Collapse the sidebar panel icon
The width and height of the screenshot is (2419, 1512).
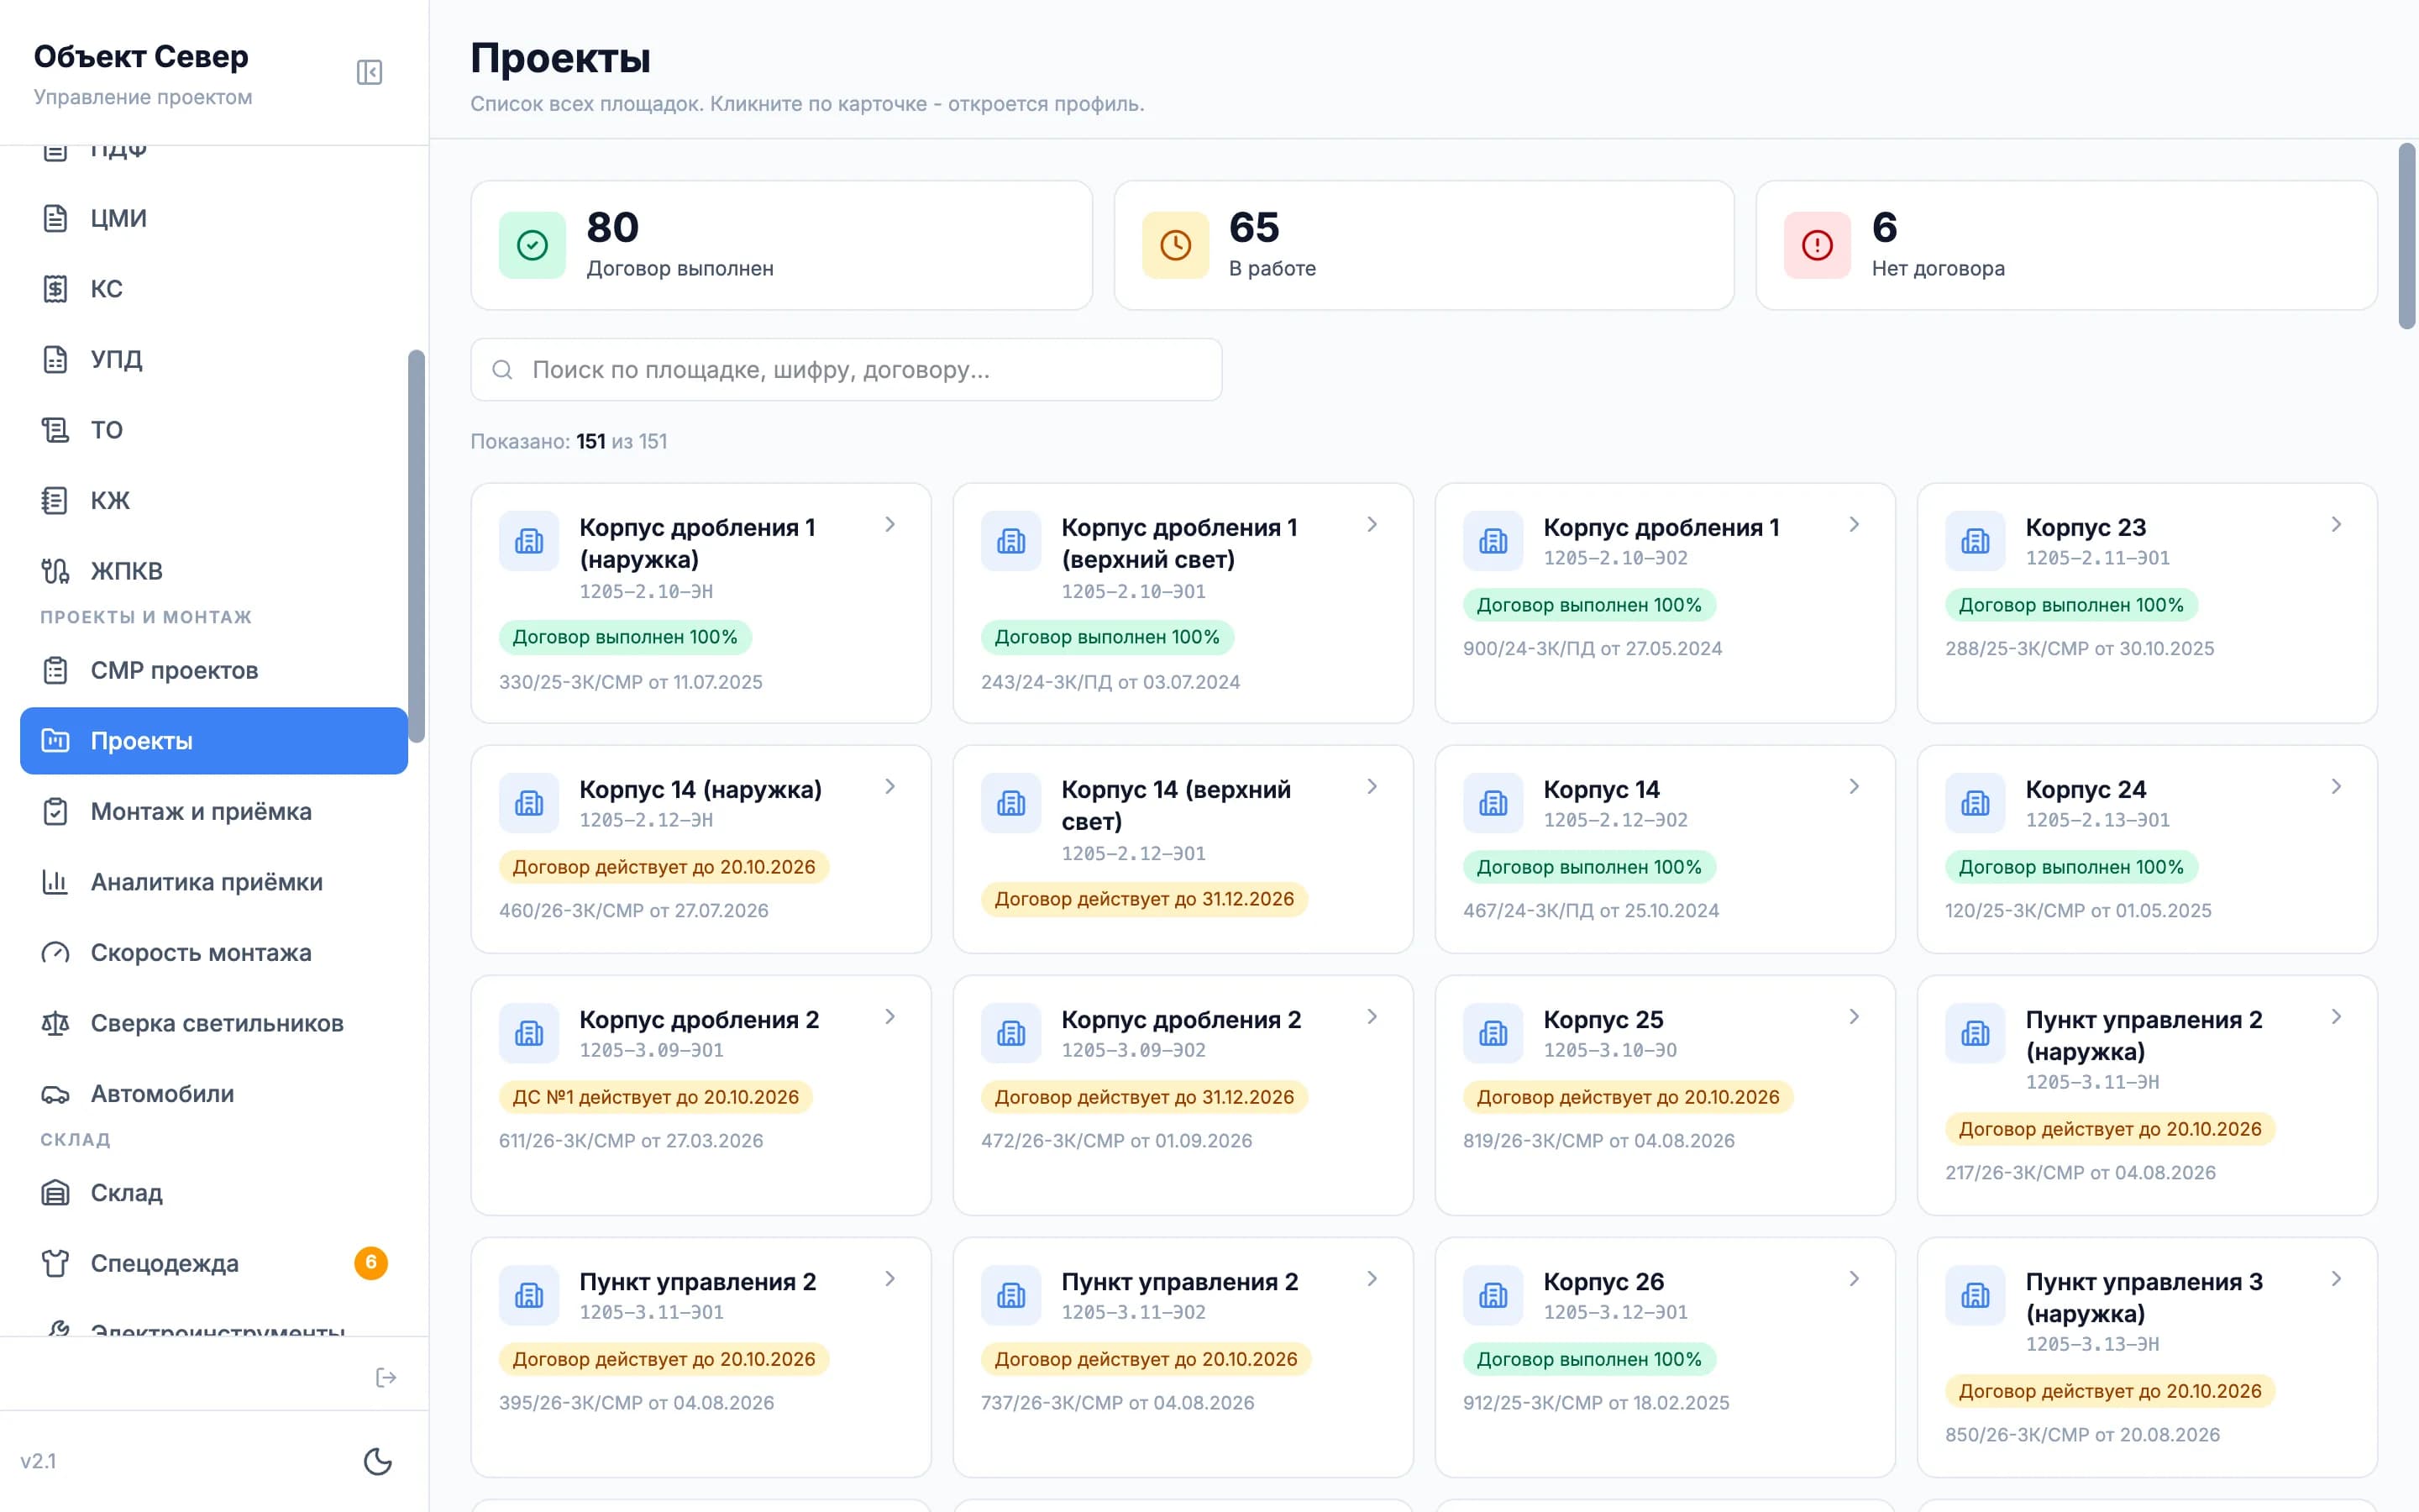[x=369, y=72]
